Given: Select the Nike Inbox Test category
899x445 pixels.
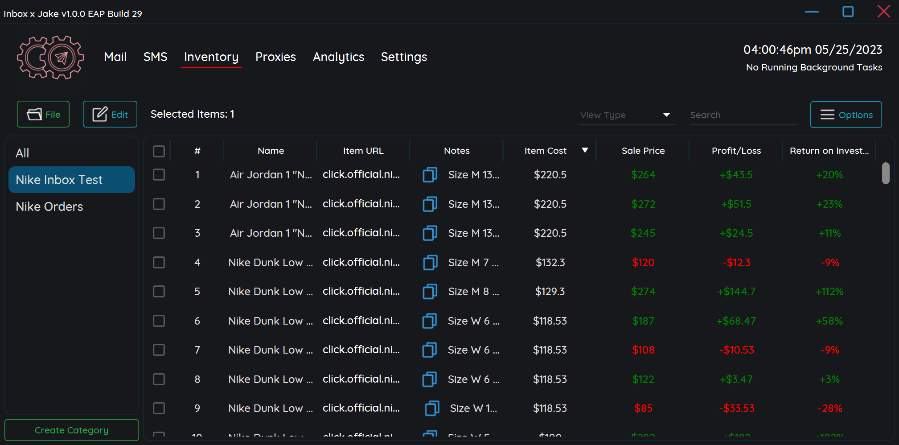Looking at the screenshot, I should point(71,180).
